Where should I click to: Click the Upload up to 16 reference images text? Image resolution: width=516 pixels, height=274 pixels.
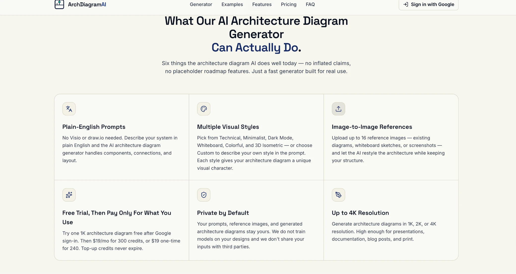coord(388,149)
